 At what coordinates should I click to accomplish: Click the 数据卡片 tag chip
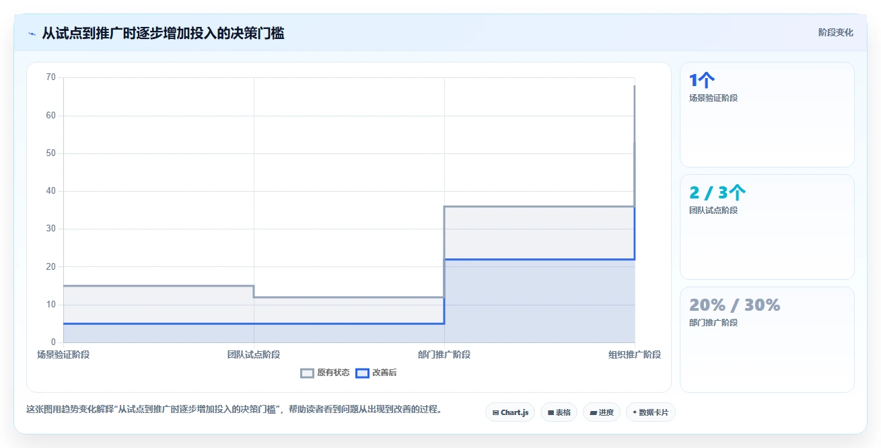tap(650, 412)
